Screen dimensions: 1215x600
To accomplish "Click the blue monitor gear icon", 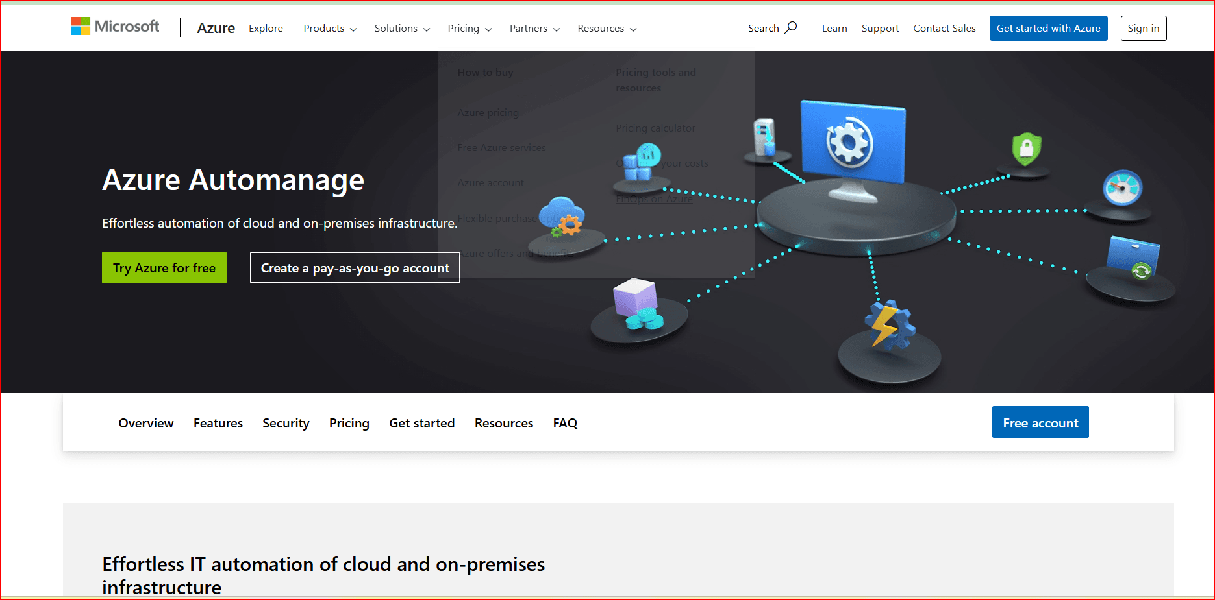I will 851,143.
